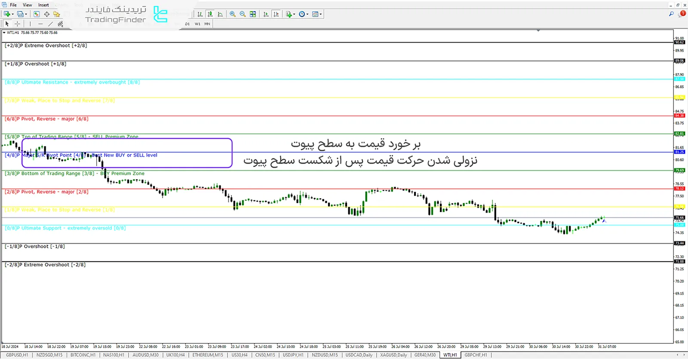Toggle chart auto scroll icon
Viewport: 688px width, 359px height.
(x=266, y=14)
